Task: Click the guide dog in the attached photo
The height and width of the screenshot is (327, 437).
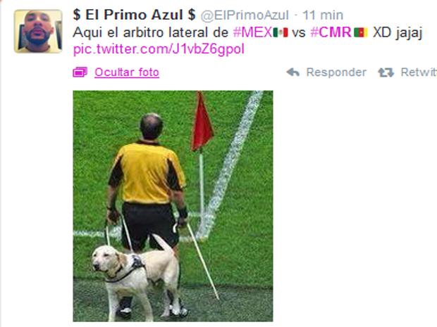Action: [x=135, y=273]
